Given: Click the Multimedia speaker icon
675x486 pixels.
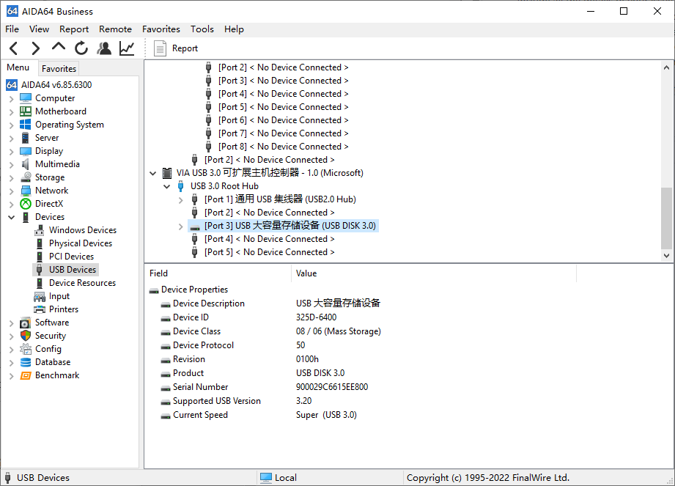Looking at the screenshot, I should [26, 164].
